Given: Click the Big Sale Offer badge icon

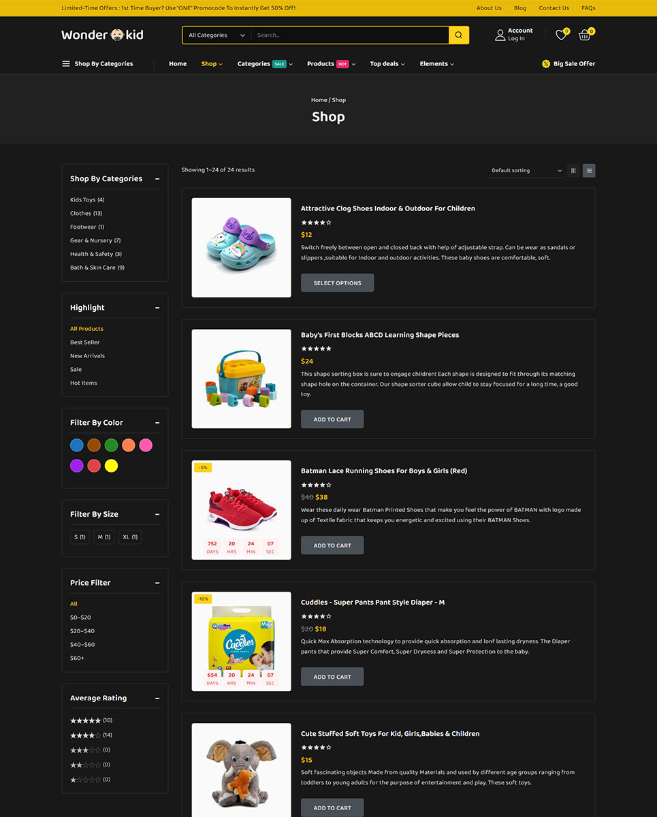Looking at the screenshot, I should pos(546,64).
